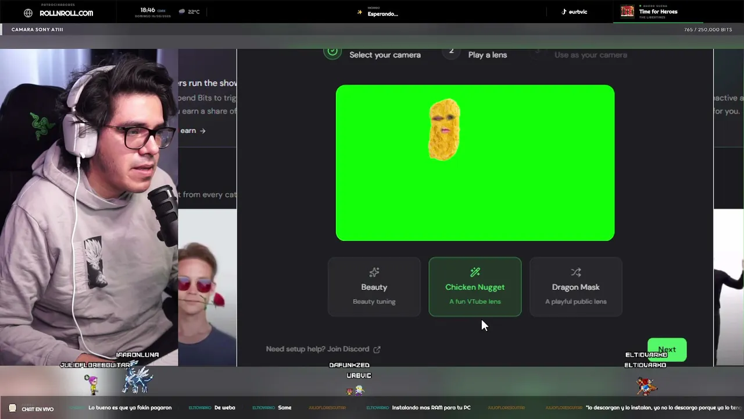Open the Time for Heroes album art
This screenshot has height=419, width=744.
pyautogui.click(x=627, y=12)
